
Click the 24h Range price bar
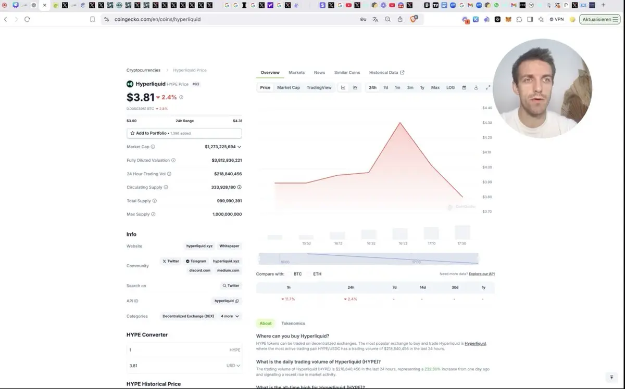pos(184,115)
